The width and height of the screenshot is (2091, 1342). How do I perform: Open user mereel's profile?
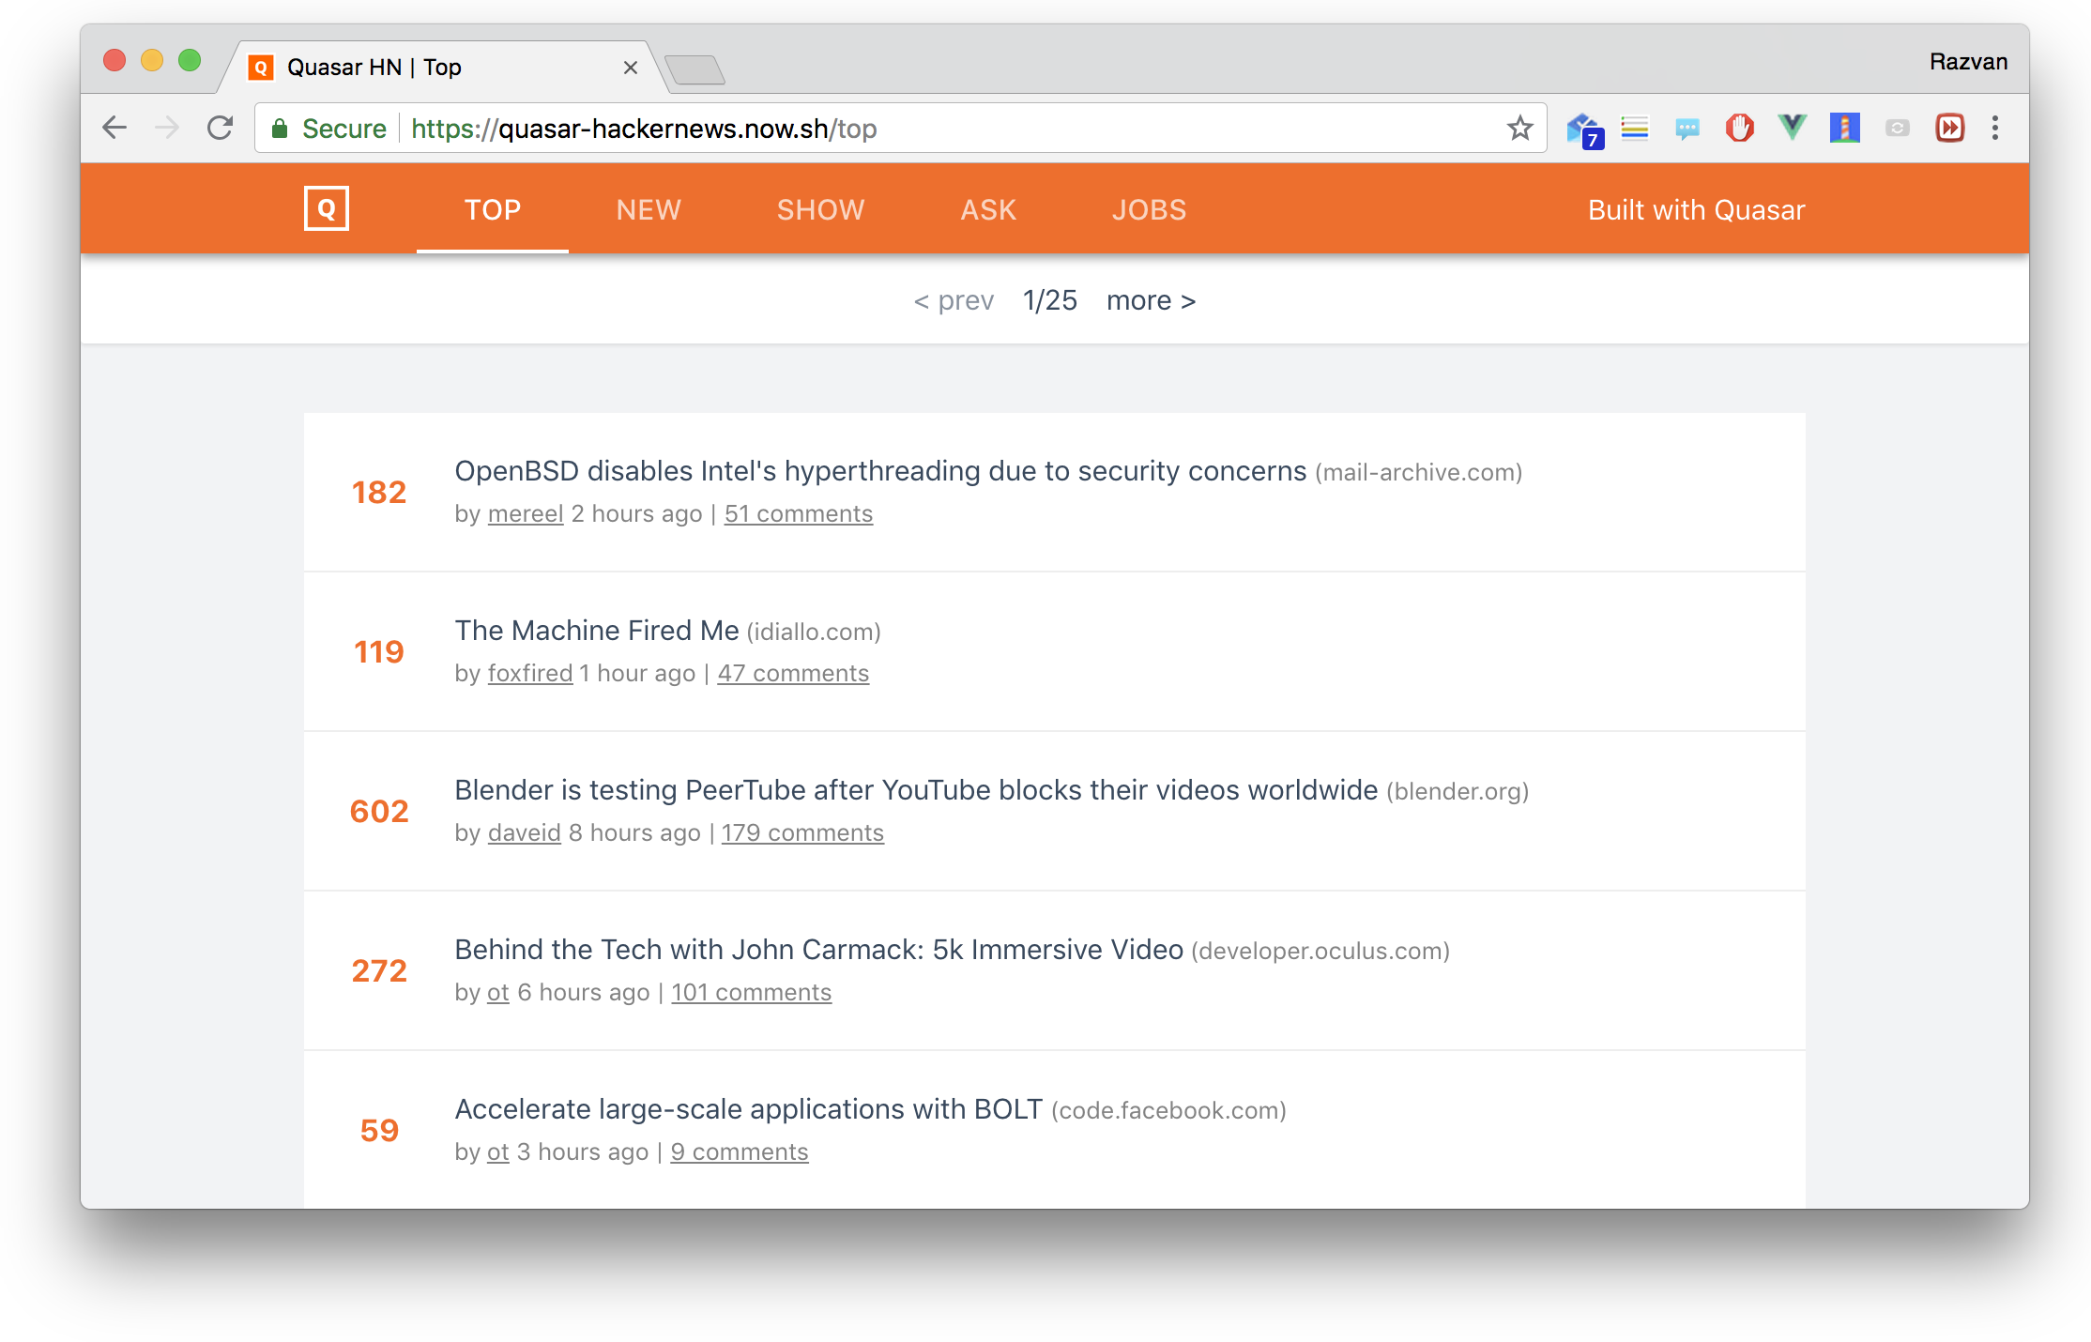526,513
